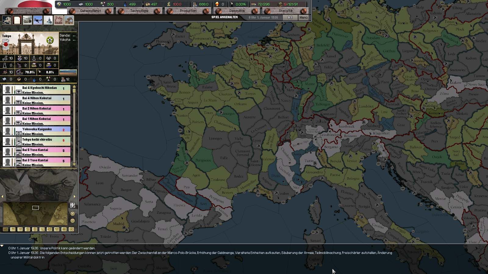Go to previous province with left arrow
The height and width of the screenshot is (274, 488).
[2, 196]
